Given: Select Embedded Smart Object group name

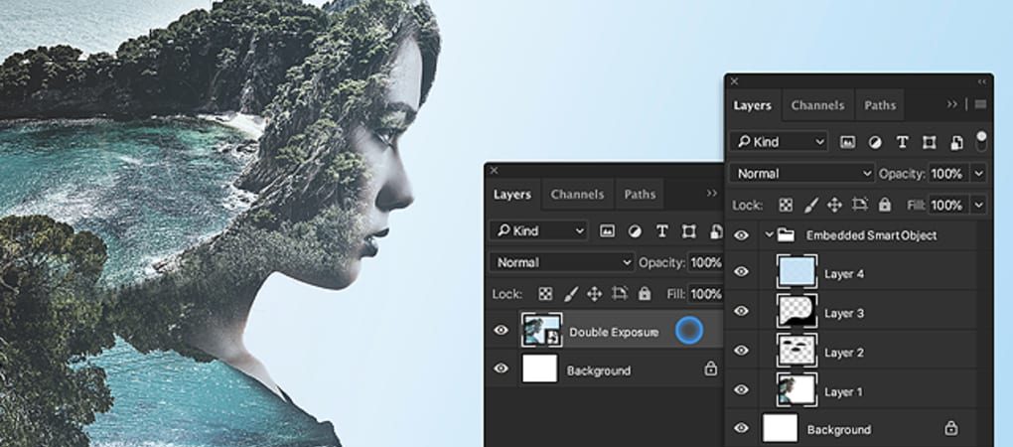Looking at the screenshot, I should click(x=871, y=235).
